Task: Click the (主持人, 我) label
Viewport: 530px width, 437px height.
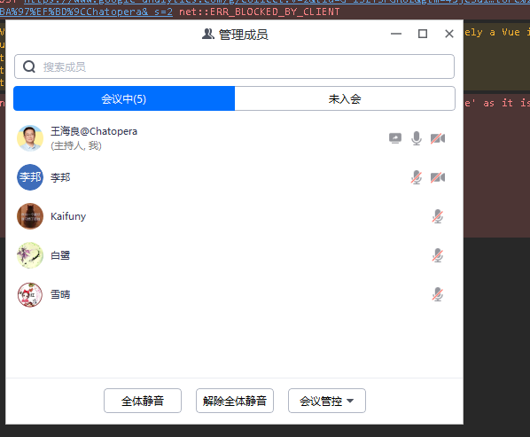Action: click(x=76, y=145)
